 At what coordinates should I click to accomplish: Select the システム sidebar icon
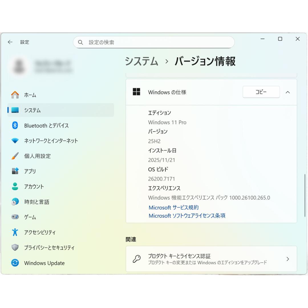tap(16, 110)
